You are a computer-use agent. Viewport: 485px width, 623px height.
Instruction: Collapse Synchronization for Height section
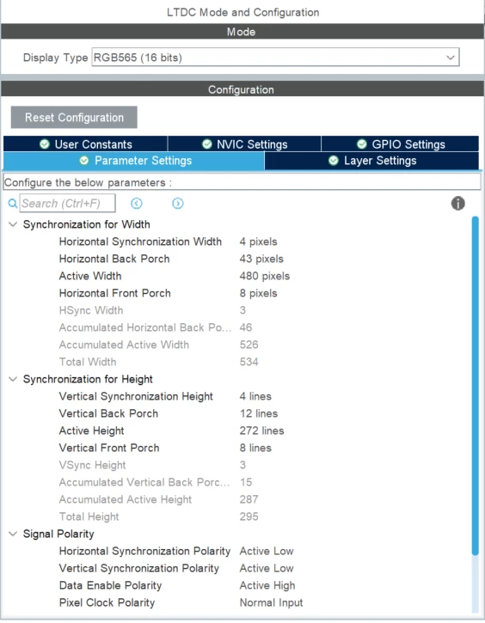point(13,379)
